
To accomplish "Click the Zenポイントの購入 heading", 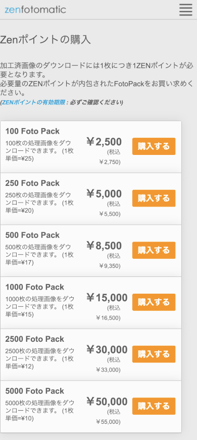I will click(45, 39).
